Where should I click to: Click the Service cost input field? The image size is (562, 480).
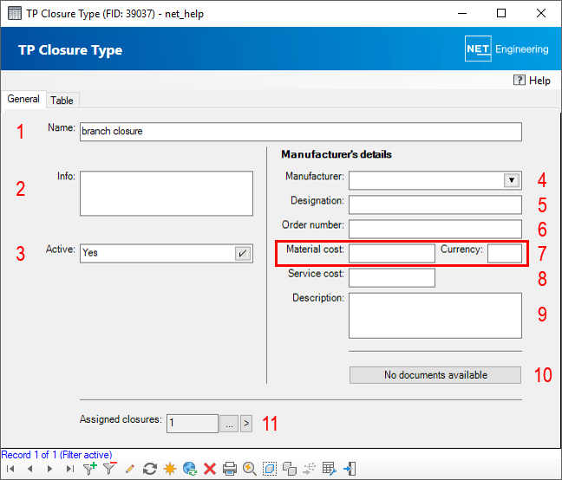coord(392,278)
